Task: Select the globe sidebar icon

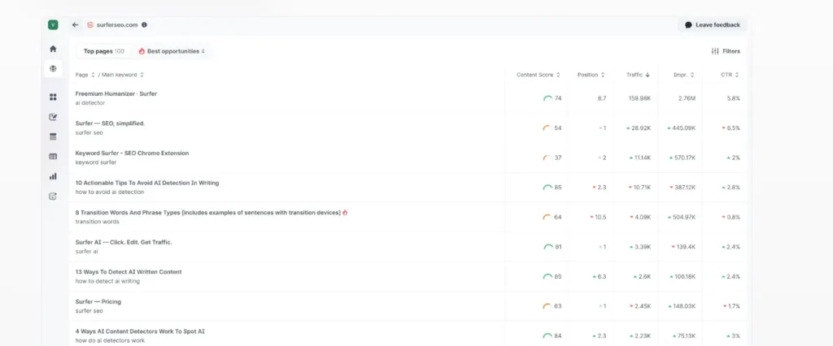Action: tap(53, 68)
